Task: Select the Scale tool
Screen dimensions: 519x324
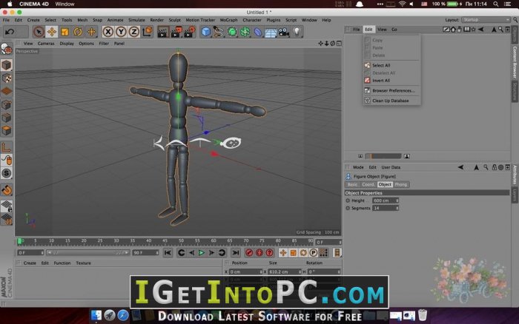Action: [65, 32]
